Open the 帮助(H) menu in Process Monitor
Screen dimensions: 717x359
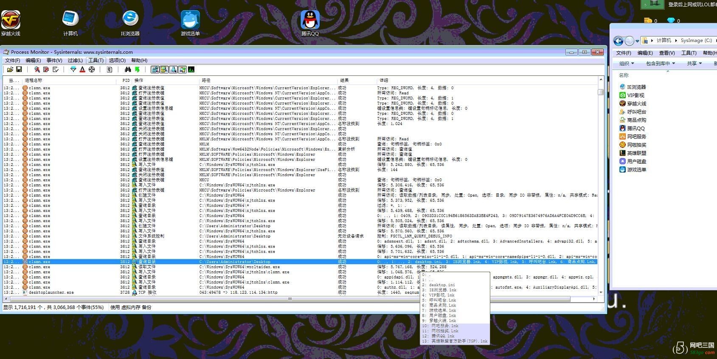click(139, 61)
